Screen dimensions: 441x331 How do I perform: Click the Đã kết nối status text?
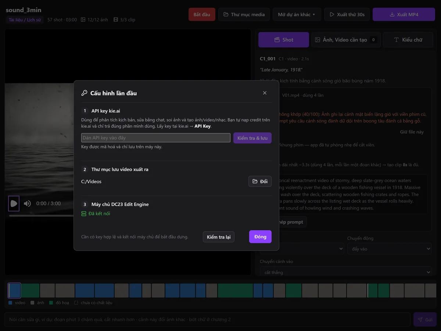click(99, 214)
